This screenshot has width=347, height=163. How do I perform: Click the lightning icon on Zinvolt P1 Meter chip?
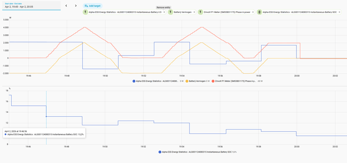(200, 12)
